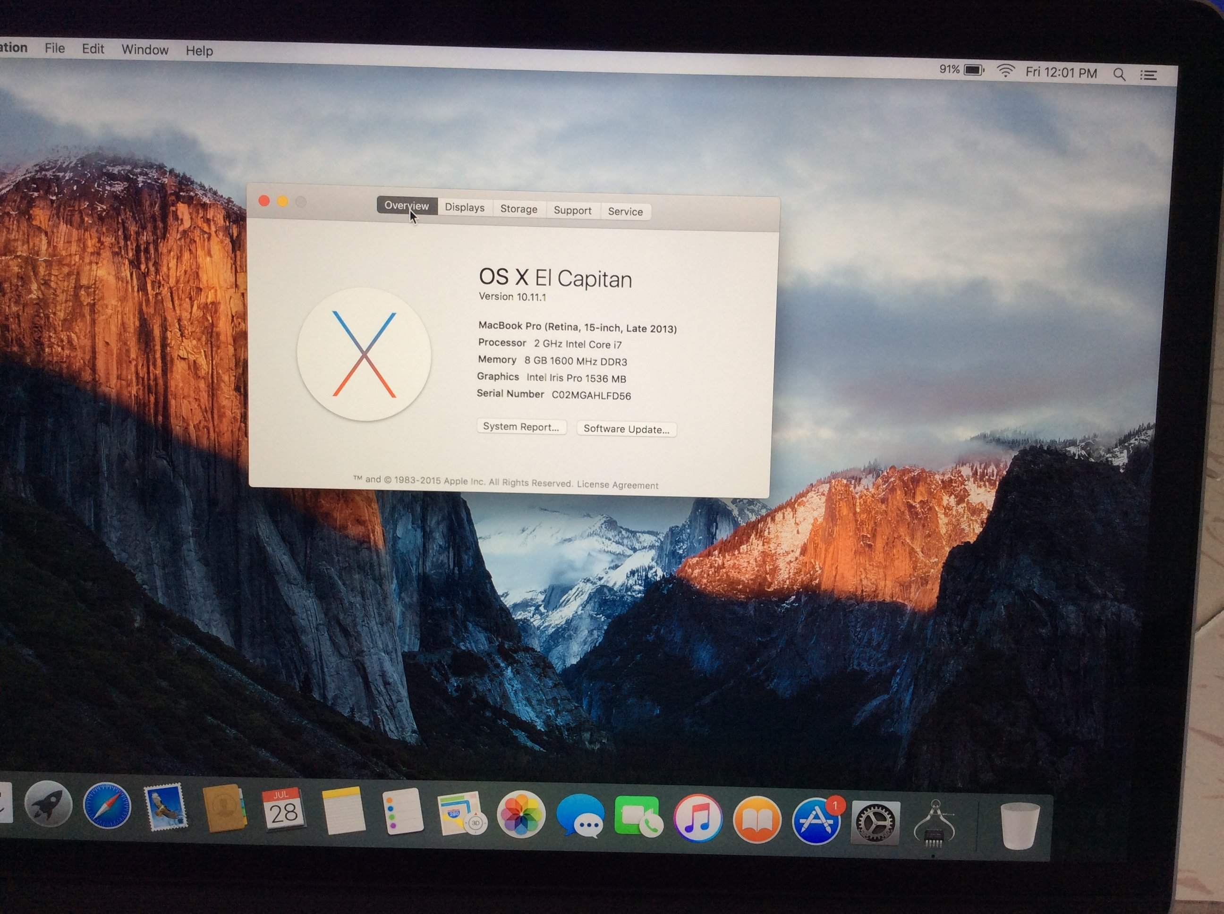Viewport: 1224px width, 914px height.
Task: Click the 91% battery percentage
Action: point(950,69)
